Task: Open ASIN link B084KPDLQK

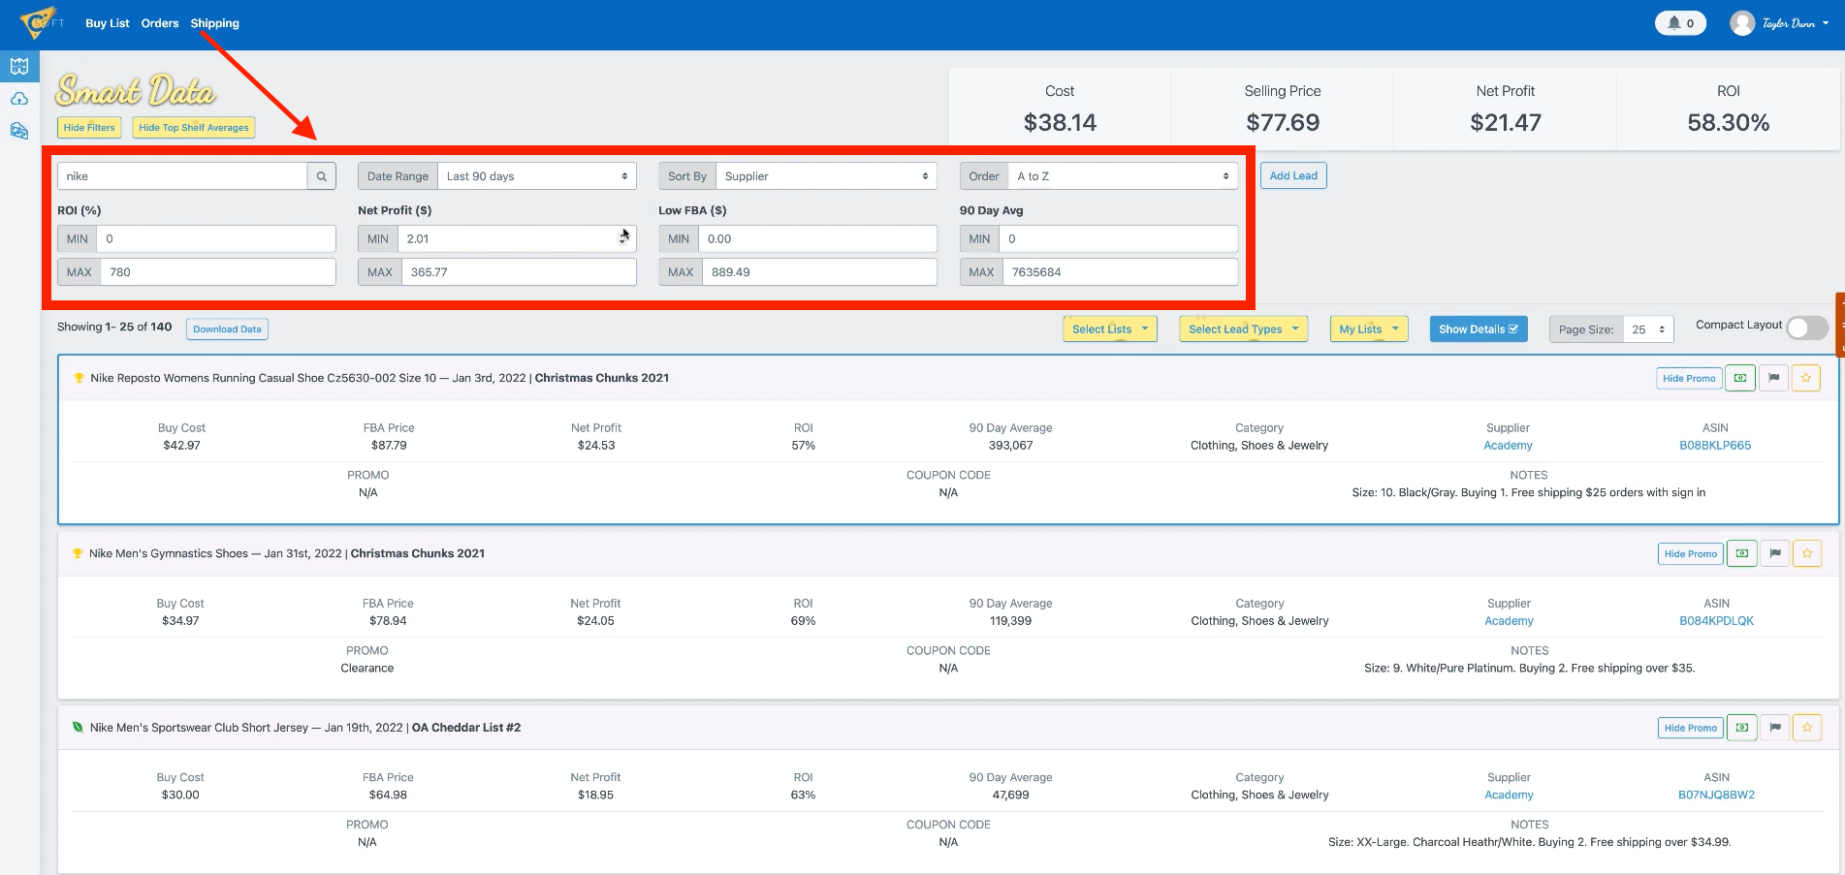Action: point(1717,621)
